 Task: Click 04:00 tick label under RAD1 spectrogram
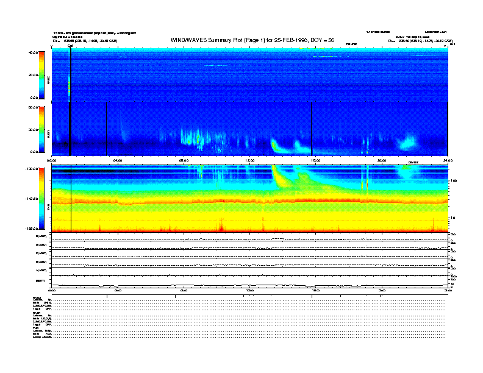[118, 160]
